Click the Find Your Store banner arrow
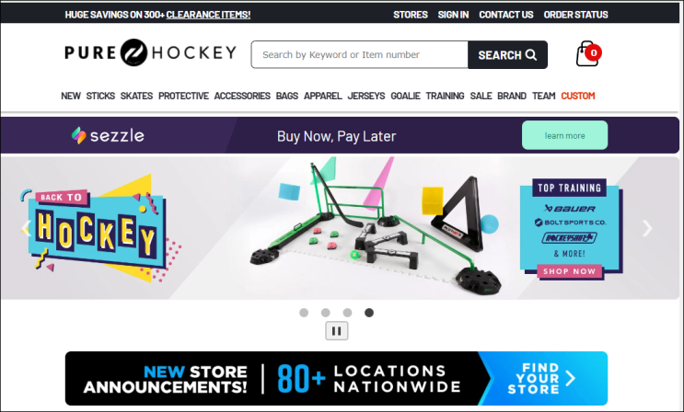Viewport: 684px width, 412px height. pyautogui.click(x=571, y=378)
